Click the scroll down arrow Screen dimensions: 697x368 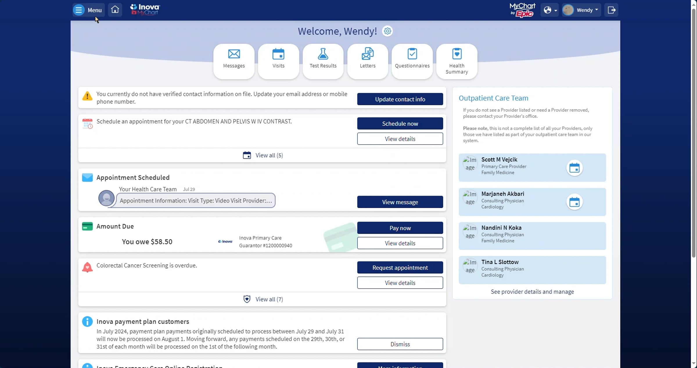pos(694,363)
